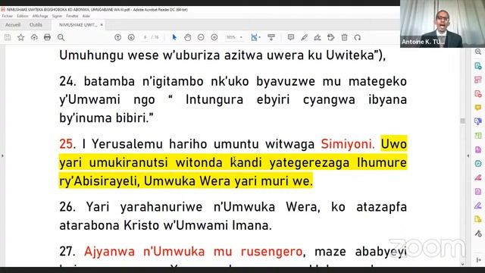Click the stamp tool icon
This screenshot has height=273, width=485.
coord(330,37)
